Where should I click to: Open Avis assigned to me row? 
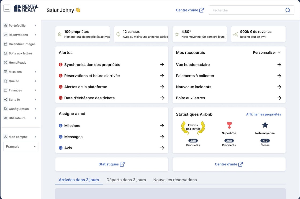pyautogui.click(x=111, y=148)
